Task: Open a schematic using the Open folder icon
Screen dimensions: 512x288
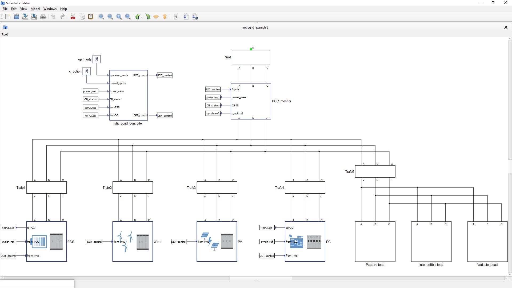Action: click(16, 17)
